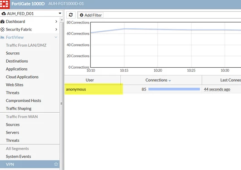Click the Fortinet logo icon

coord(4,4)
